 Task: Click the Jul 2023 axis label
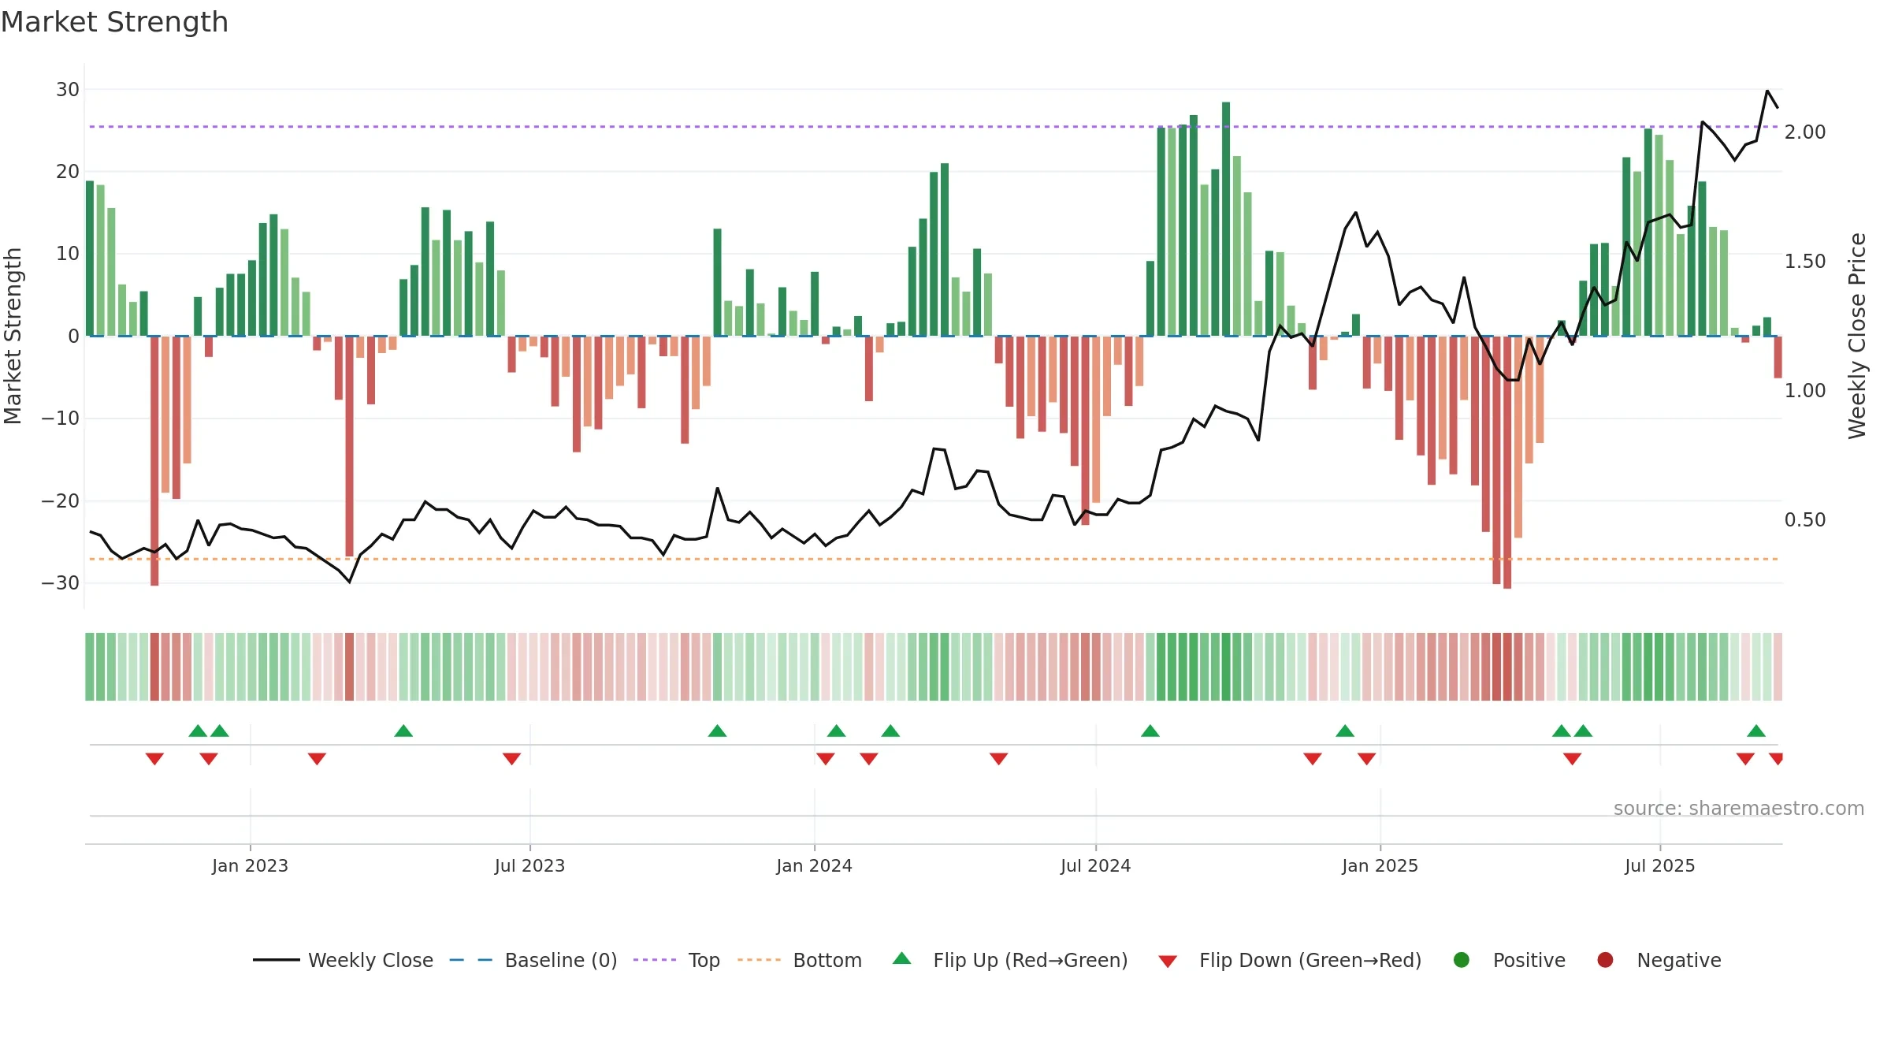click(x=530, y=865)
